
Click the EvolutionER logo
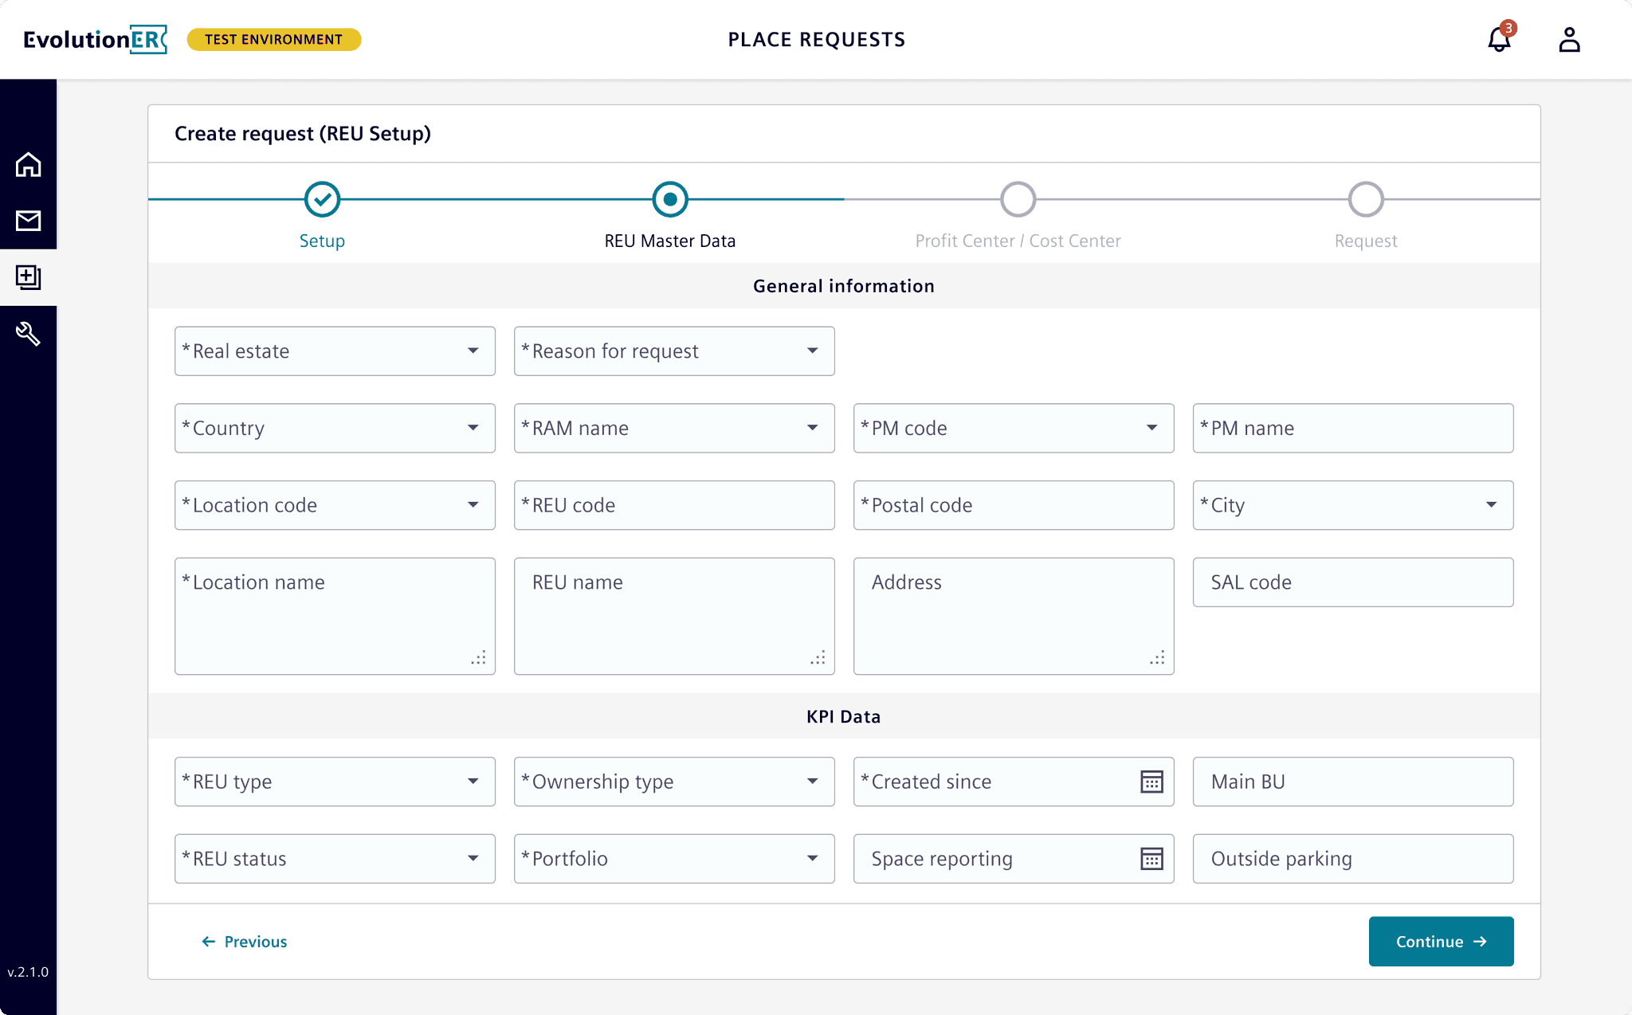(95, 40)
